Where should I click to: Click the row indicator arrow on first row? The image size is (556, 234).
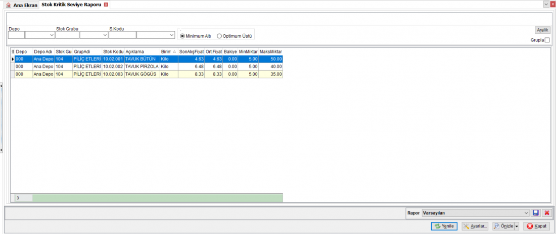click(13, 59)
